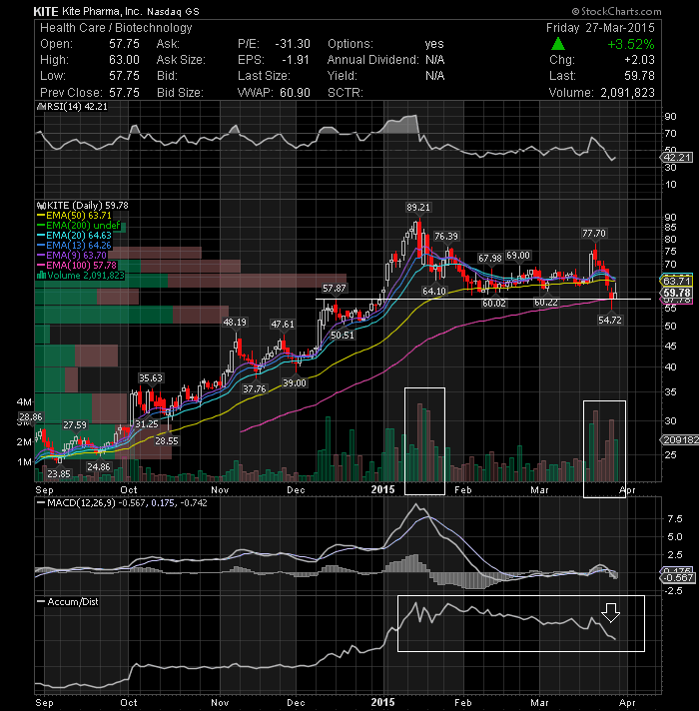
Task: Click the VWAP value 60.90
Action: [x=296, y=93]
